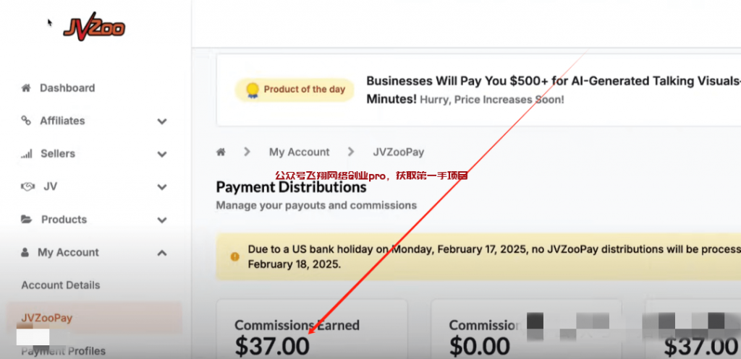Expand the Sellers submenu chevron

[162, 154]
